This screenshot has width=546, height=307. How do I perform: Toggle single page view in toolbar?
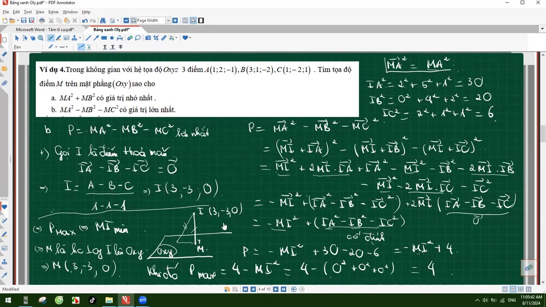185,20
